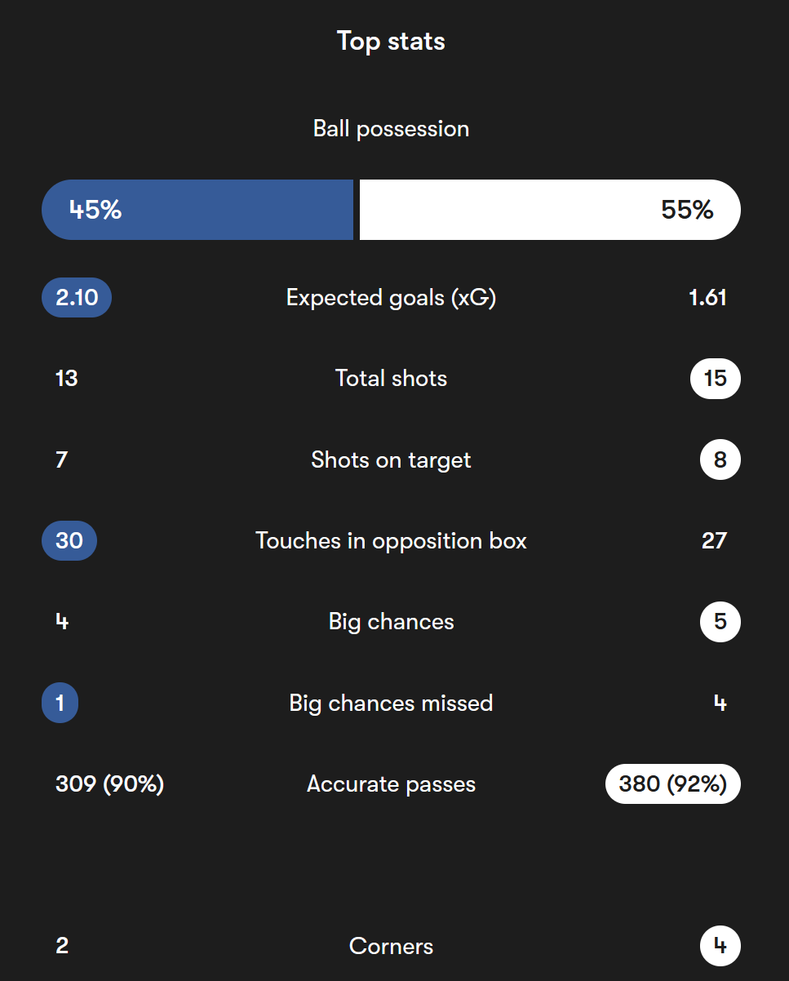Click the 309 (90%) passes value

[110, 784]
